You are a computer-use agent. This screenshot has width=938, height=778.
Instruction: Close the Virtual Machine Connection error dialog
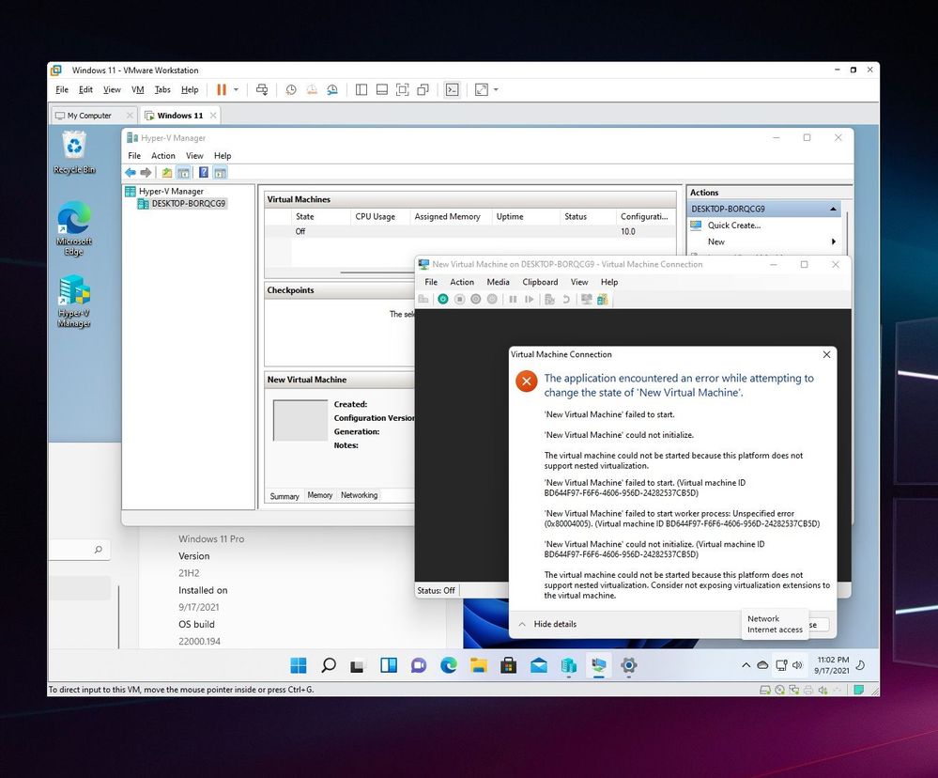pyautogui.click(x=826, y=354)
